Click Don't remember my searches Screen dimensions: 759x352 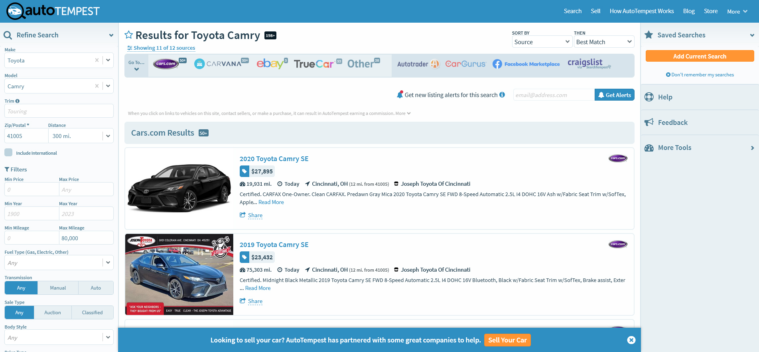(700, 75)
